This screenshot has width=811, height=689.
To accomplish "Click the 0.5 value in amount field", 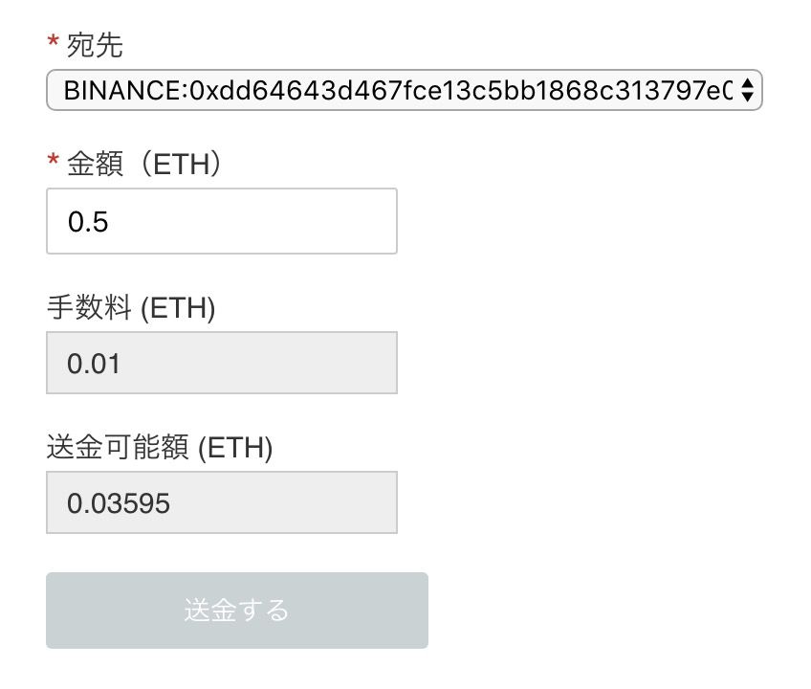I will click(x=88, y=223).
